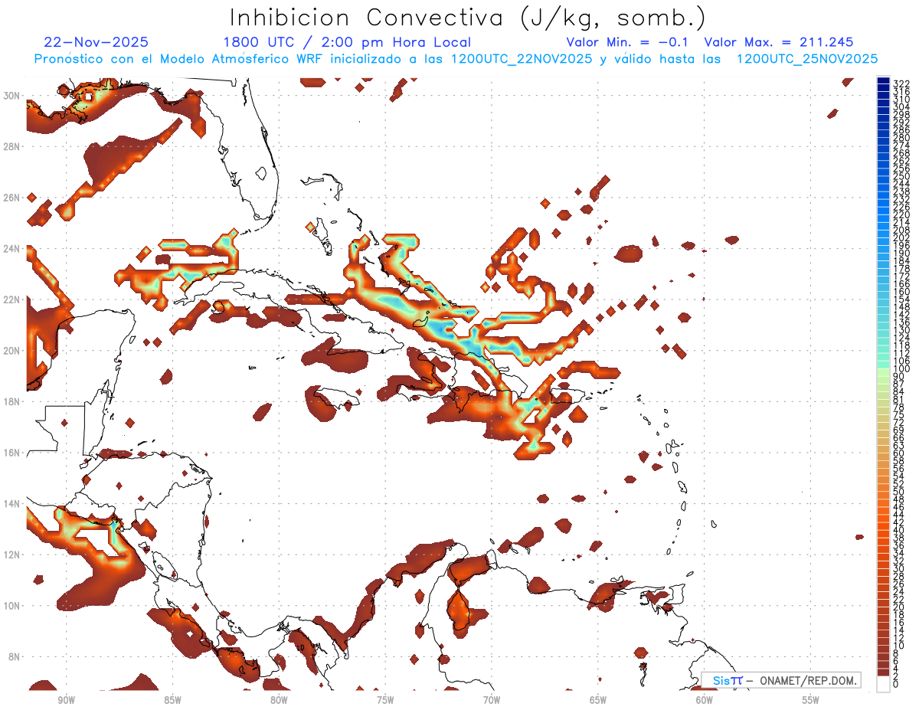Click the '30N' latitude label
The height and width of the screenshot is (710, 919).
pos(12,95)
